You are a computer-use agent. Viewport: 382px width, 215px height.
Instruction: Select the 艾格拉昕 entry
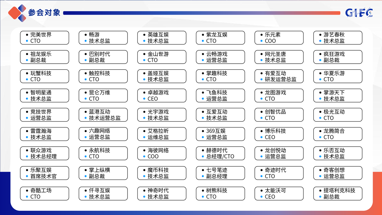tap(162, 134)
